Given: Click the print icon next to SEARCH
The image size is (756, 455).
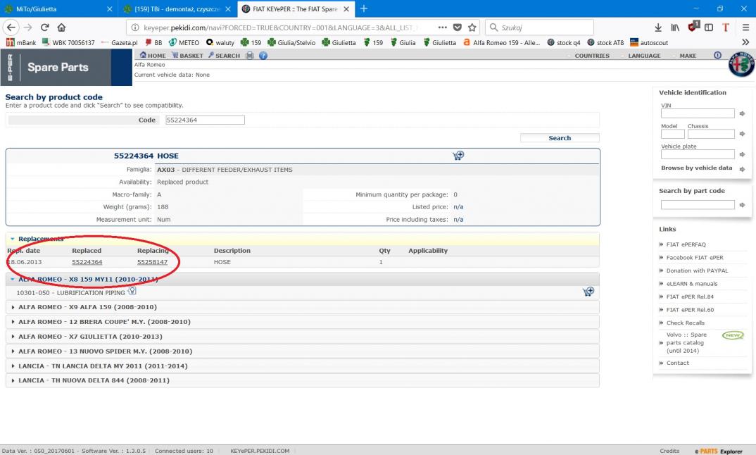Looking at the screenshot, I should [250, 56].
